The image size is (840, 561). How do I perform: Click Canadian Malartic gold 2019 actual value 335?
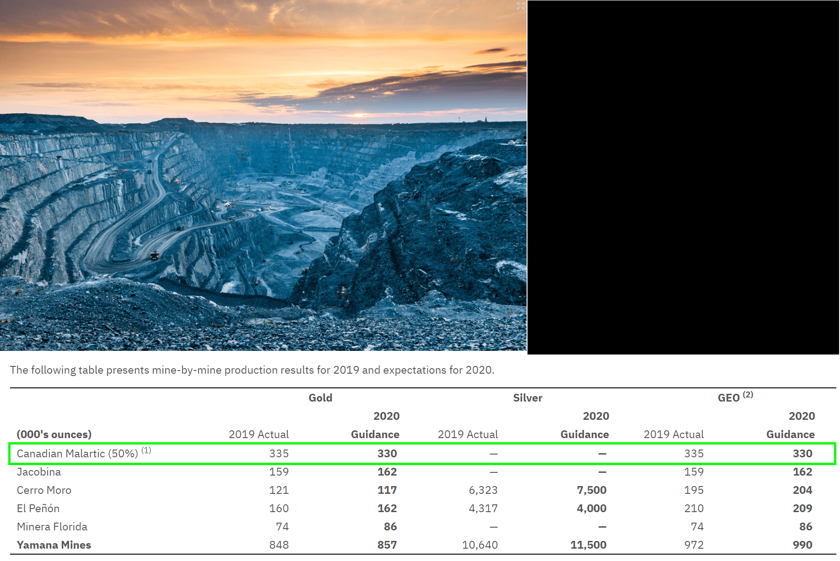(279, 454)
